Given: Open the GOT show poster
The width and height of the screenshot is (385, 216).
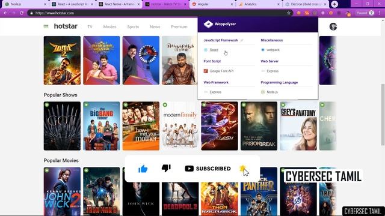Looking at the screenshot, I should click(62, 126).
